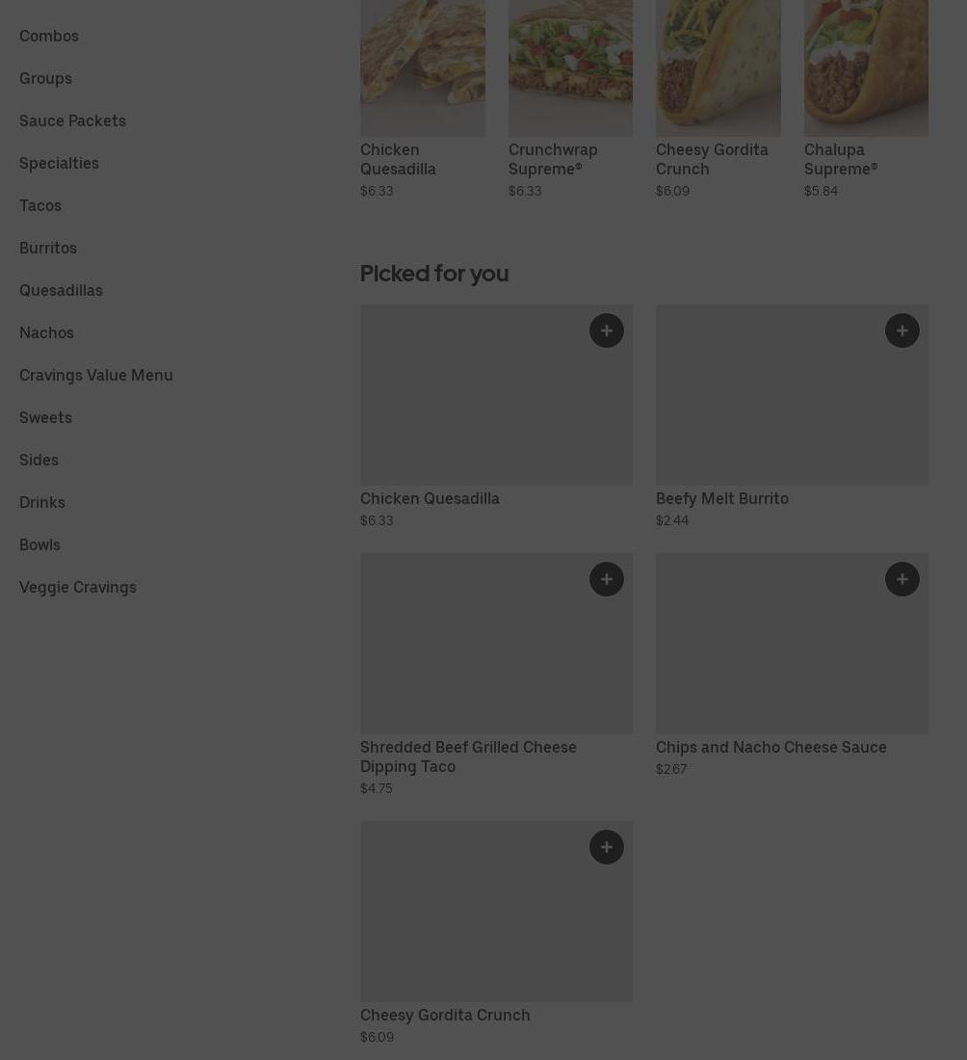Image resolution: width=967 pixels, height=1060 pixels.
Task: Open the Drinks category
Action: pyautogui.click(x=42, y=502)
